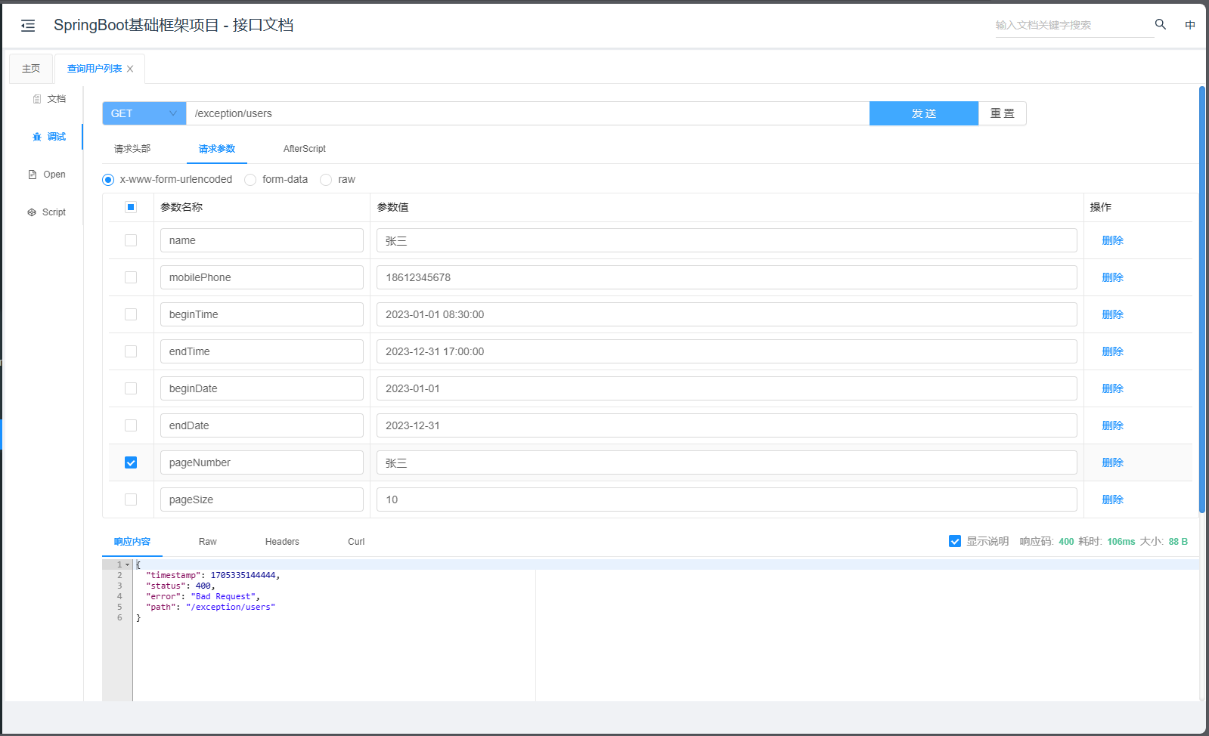Image resolution: width=1209 pixels, height=736 pixels.
Task: Delete the beginTime parameter row
Action: 1113,314
